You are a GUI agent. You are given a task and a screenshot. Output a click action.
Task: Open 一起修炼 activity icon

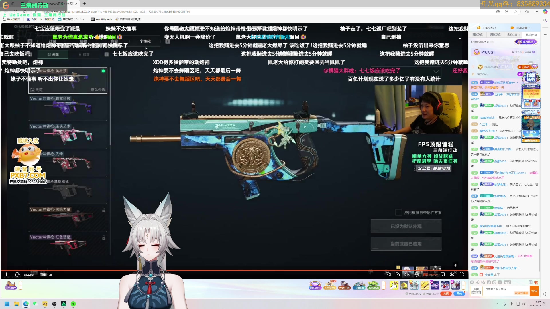pyautogui.click(x=359, y=285)
